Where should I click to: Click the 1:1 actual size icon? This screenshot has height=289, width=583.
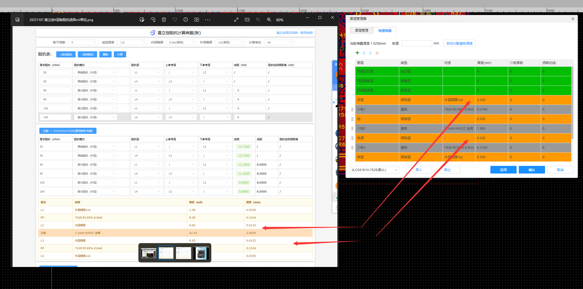click(247, 20)
